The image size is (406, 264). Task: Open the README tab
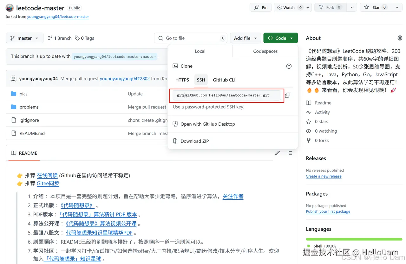point(24,153)
